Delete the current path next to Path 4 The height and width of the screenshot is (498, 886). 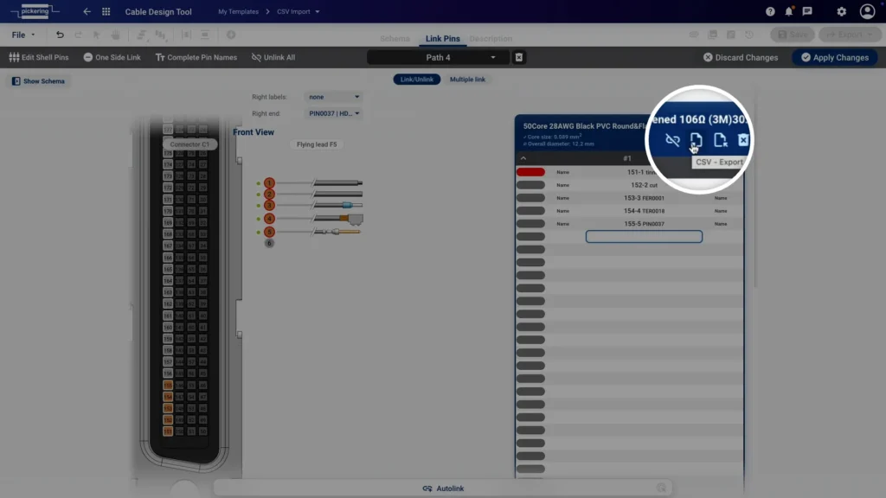pos(518,57)
